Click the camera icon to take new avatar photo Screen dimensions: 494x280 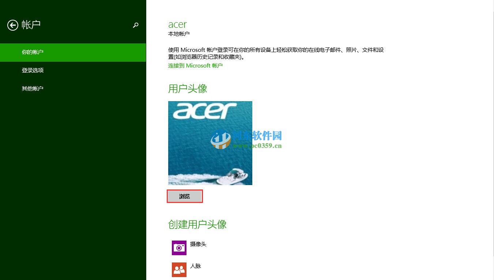pyautogui.click(x=179, y=248)
